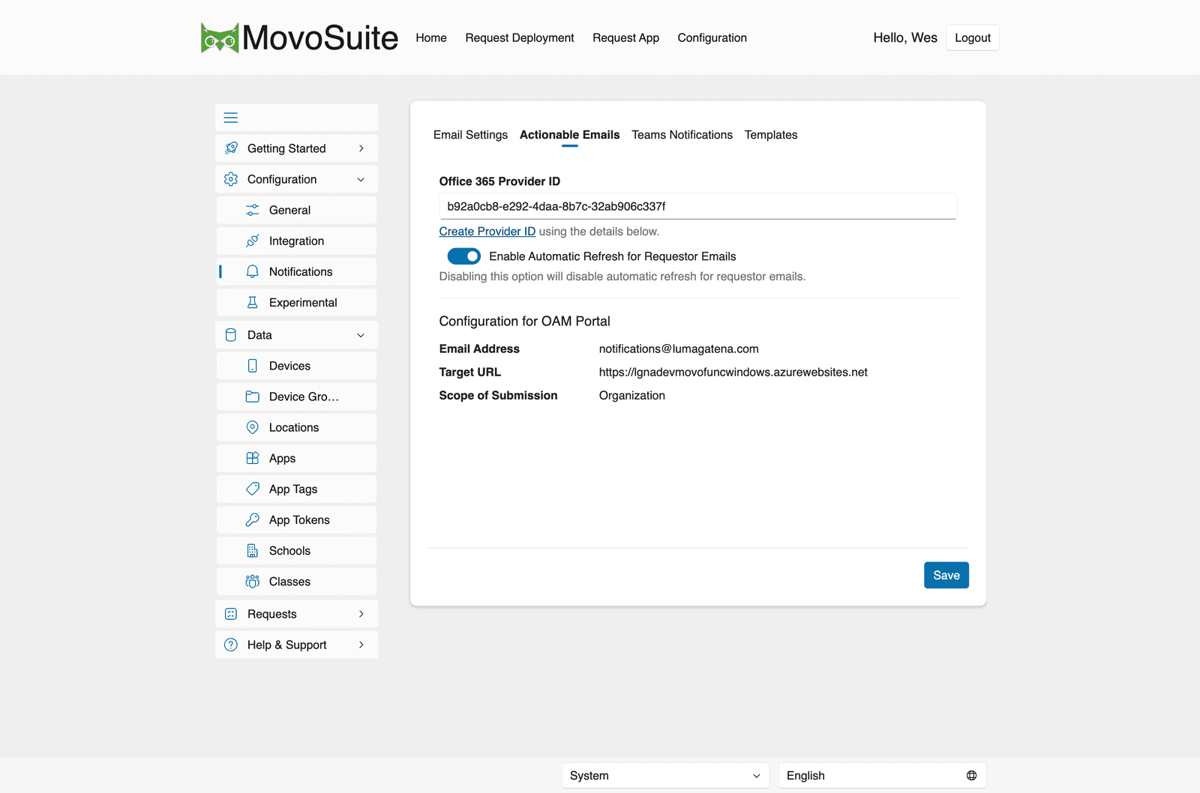
Task: Open the System theme dropdown
Action: [x=666, y=776]
